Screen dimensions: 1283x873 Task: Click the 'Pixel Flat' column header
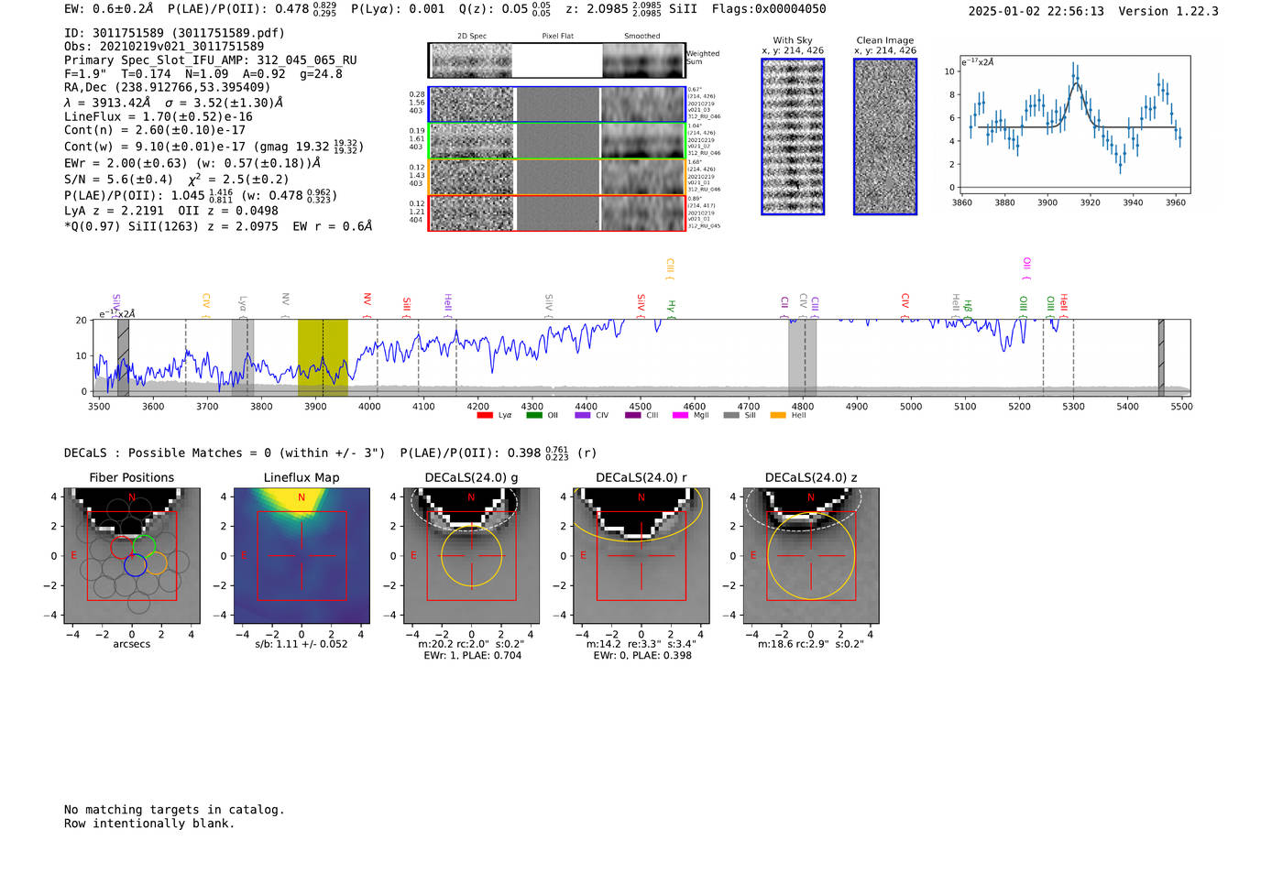tap(557, 37)
